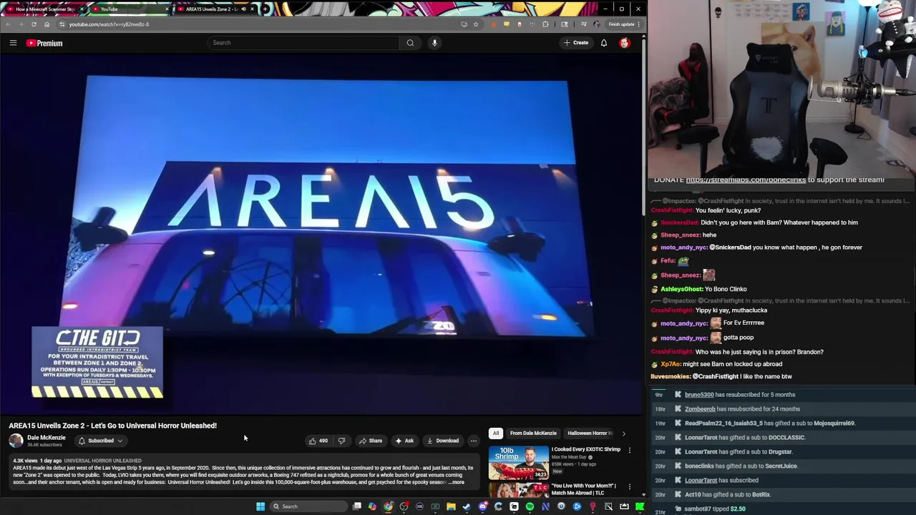
Task: Open YouTube notifications bell
Action: tap(604, 43)
